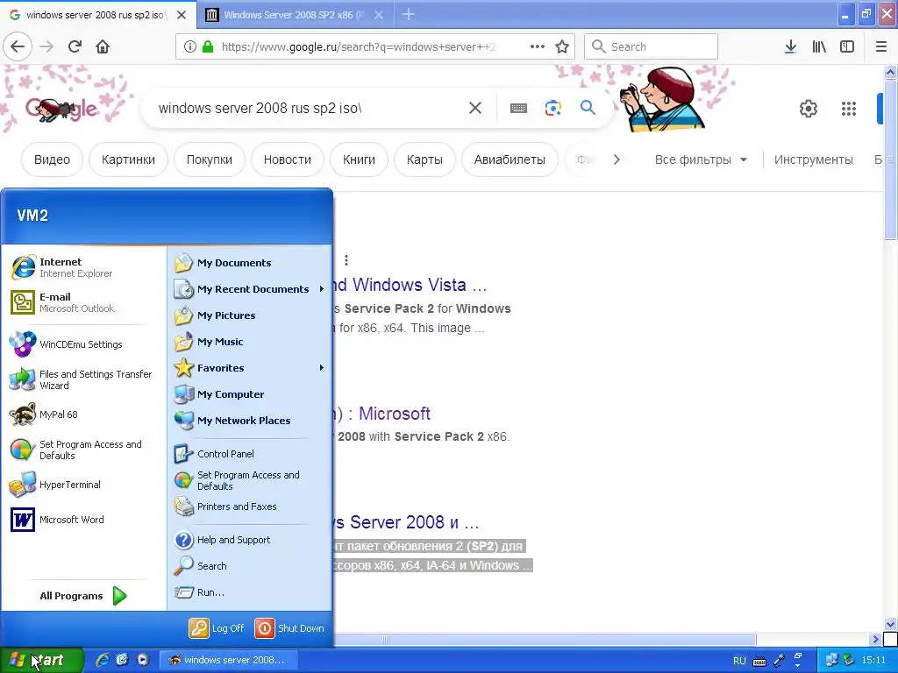Switch RU language indicator in tray
This screenshot has height=673, width=898.
[739, 661]
